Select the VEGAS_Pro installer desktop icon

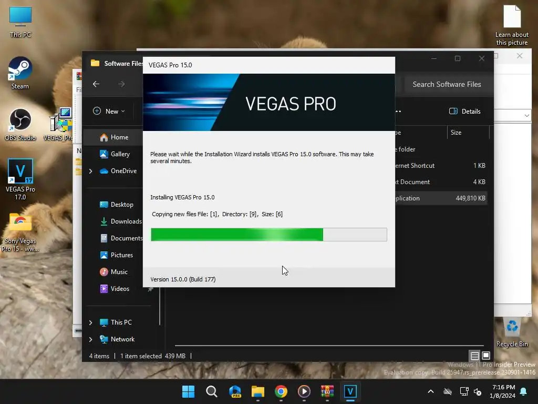pos(59,124)
